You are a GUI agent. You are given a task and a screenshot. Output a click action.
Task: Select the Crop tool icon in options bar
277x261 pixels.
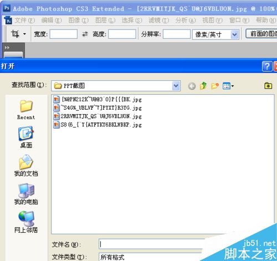[15, 34]
